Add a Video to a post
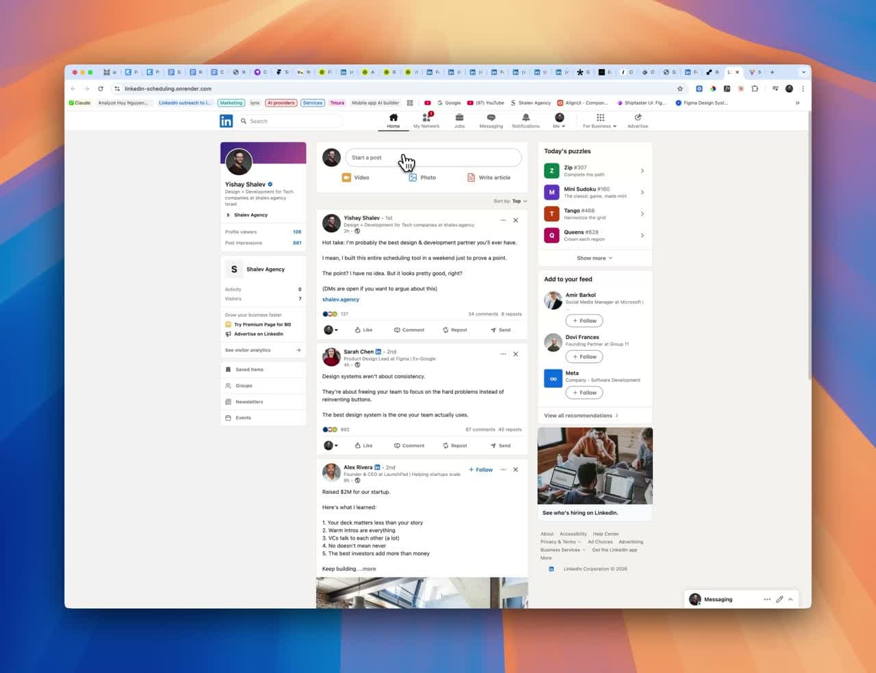The width and height of the screenshot is (876, 673). 356,178
